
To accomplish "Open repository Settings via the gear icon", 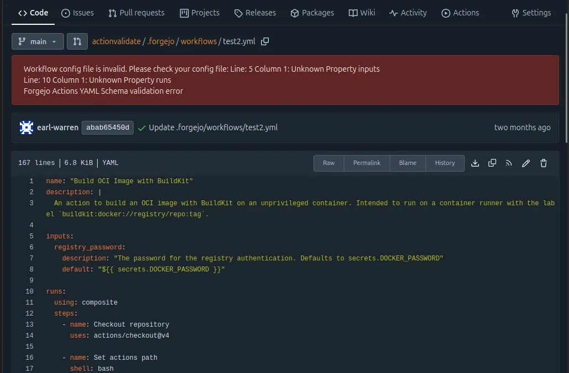I will 530,12.
